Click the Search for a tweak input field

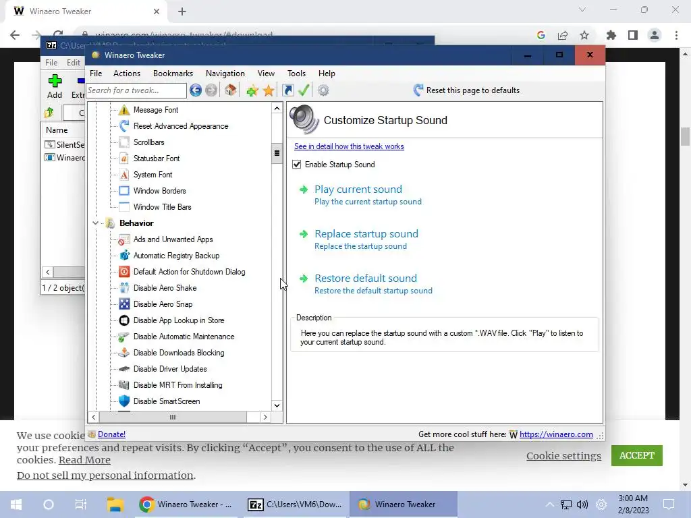point(136,90)
